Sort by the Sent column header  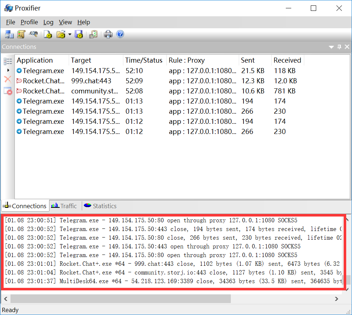pyautogui.click(x=255, y=60)
